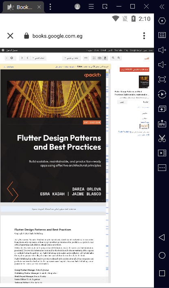Image resolution: width=169 pixels, height=288 pixels.
Task: Toggle fullscreen in emulator sidebar
Action: pos(162,80)
